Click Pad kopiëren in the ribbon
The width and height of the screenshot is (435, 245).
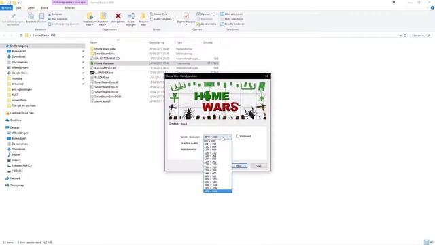58,19
